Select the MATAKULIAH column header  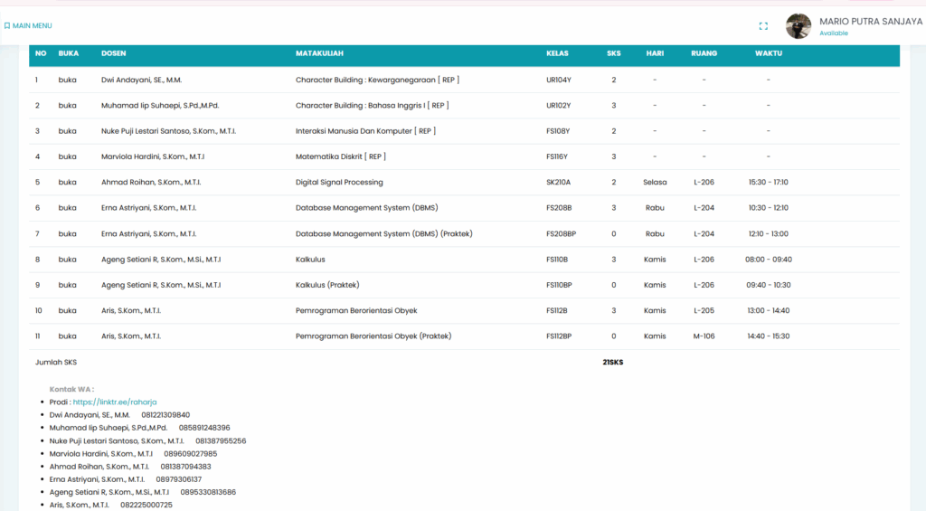pyautogui.click(x=319, y=53)
